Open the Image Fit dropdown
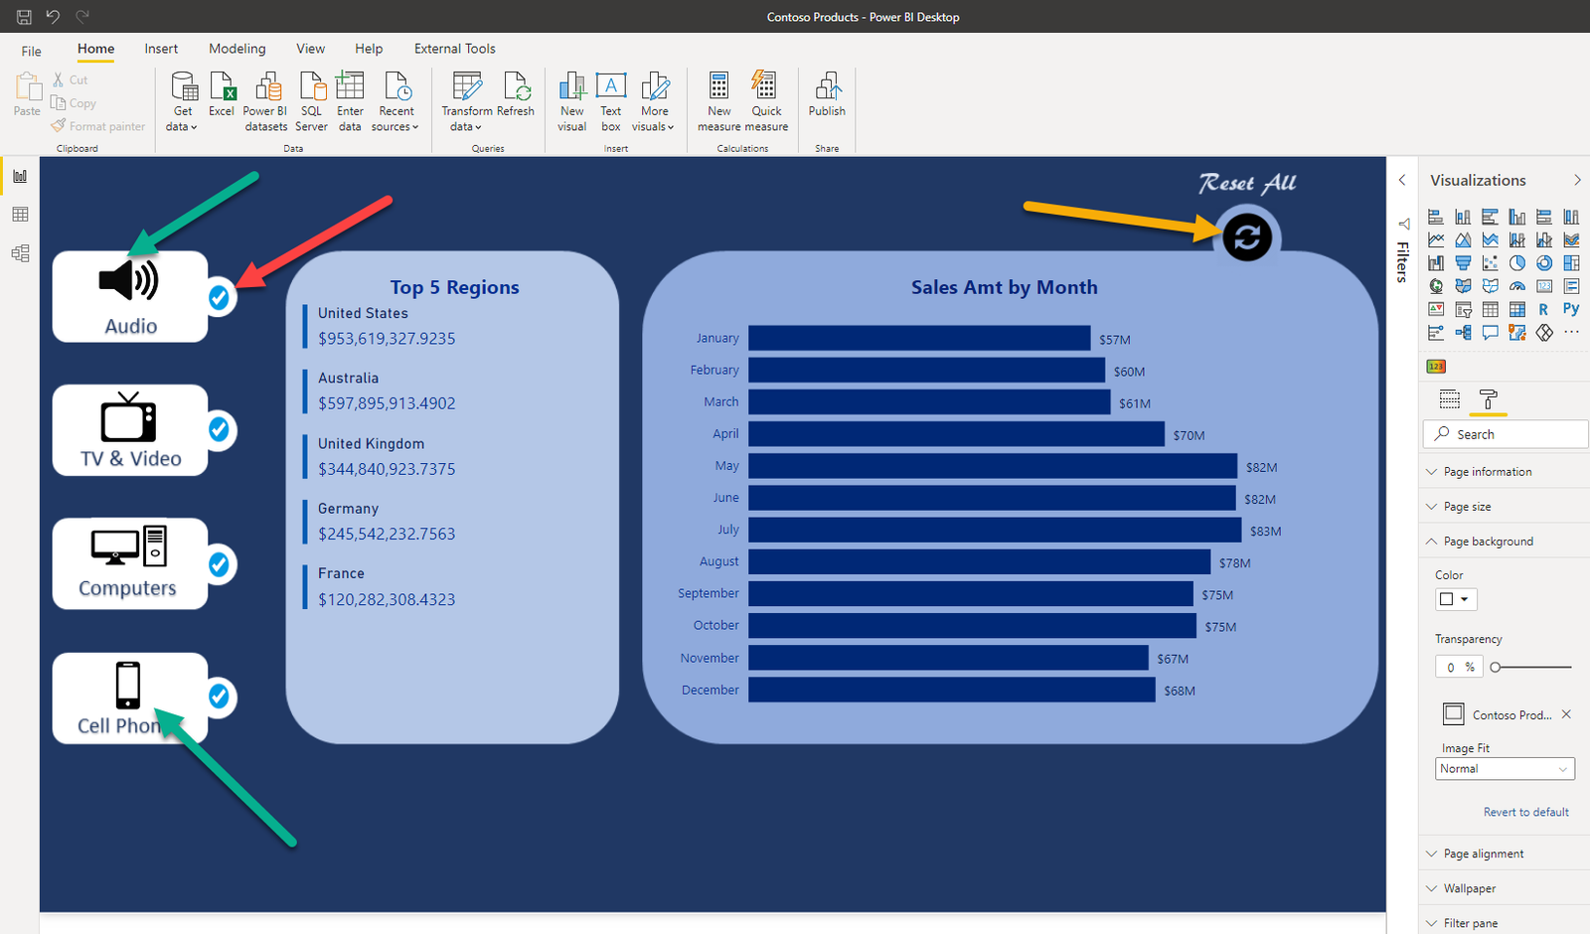 tap(1506, 769)
